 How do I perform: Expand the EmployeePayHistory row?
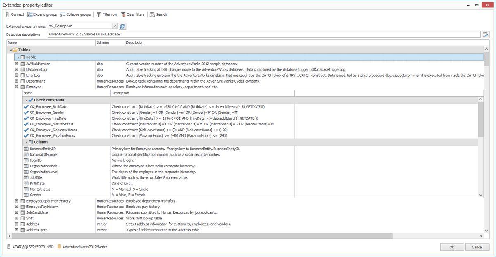[x=17, y=207]
